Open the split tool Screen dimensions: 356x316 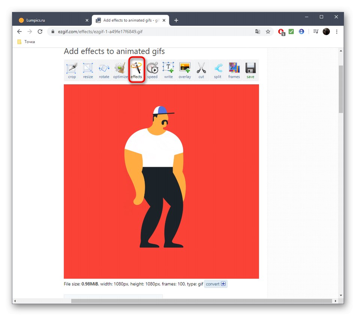217,70
